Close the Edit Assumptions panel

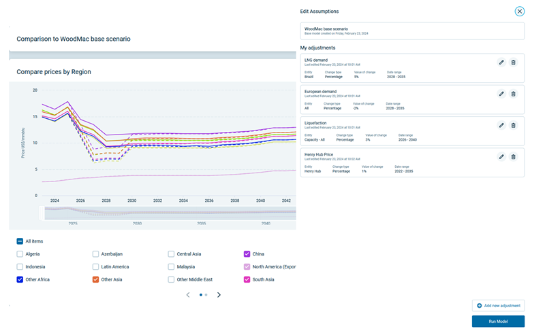(519, 12)
